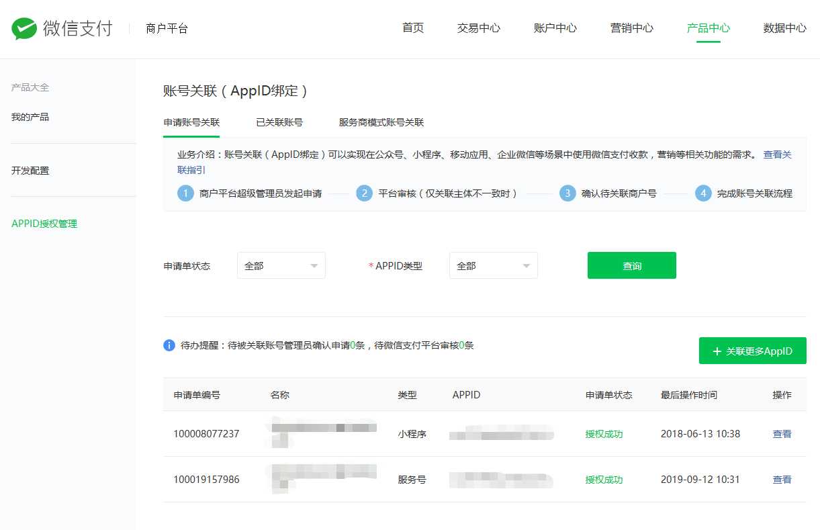
Task: Click the blue info icon beside 待办提醒
Action: [169, 345]
